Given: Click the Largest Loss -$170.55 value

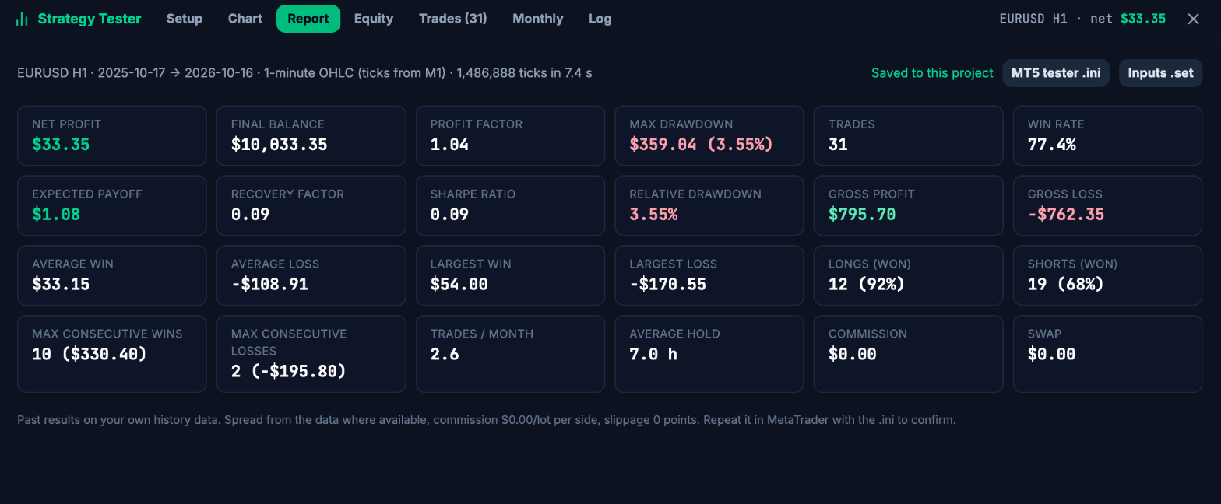Looking at the screenshot, I should coord(667,285).
